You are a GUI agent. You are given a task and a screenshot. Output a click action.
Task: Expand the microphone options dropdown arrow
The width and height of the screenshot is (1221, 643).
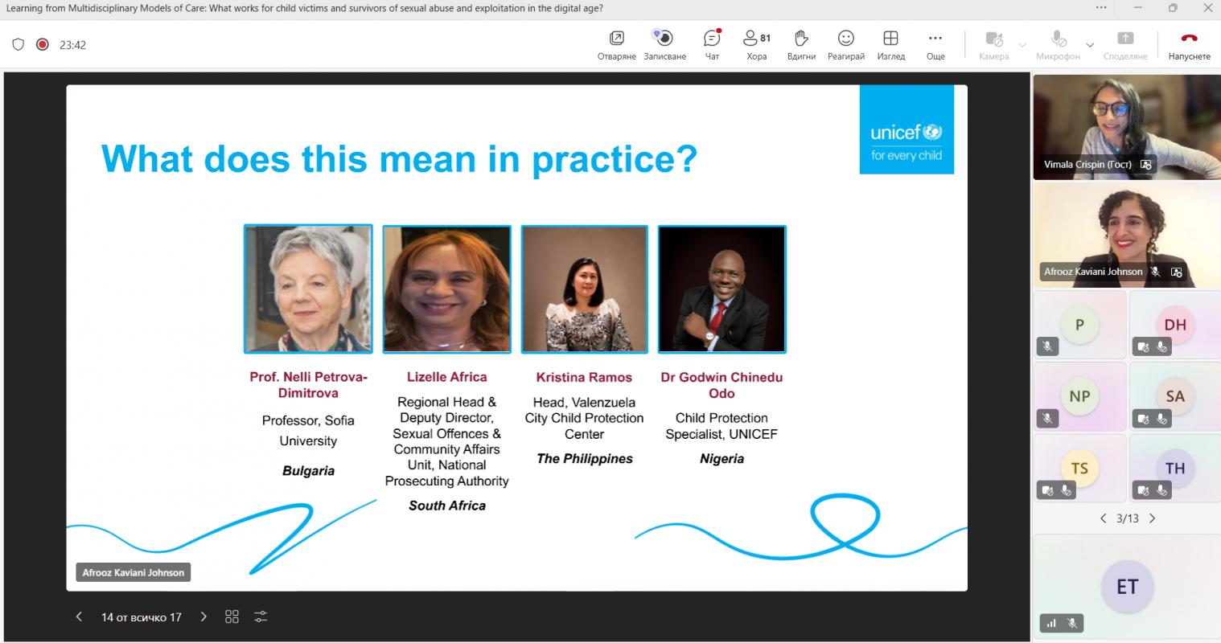click(x=1090, y=45)
